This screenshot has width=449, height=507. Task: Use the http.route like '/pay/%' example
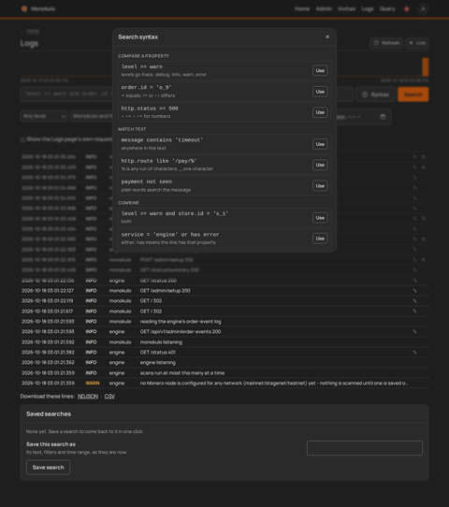pos(320,165)
